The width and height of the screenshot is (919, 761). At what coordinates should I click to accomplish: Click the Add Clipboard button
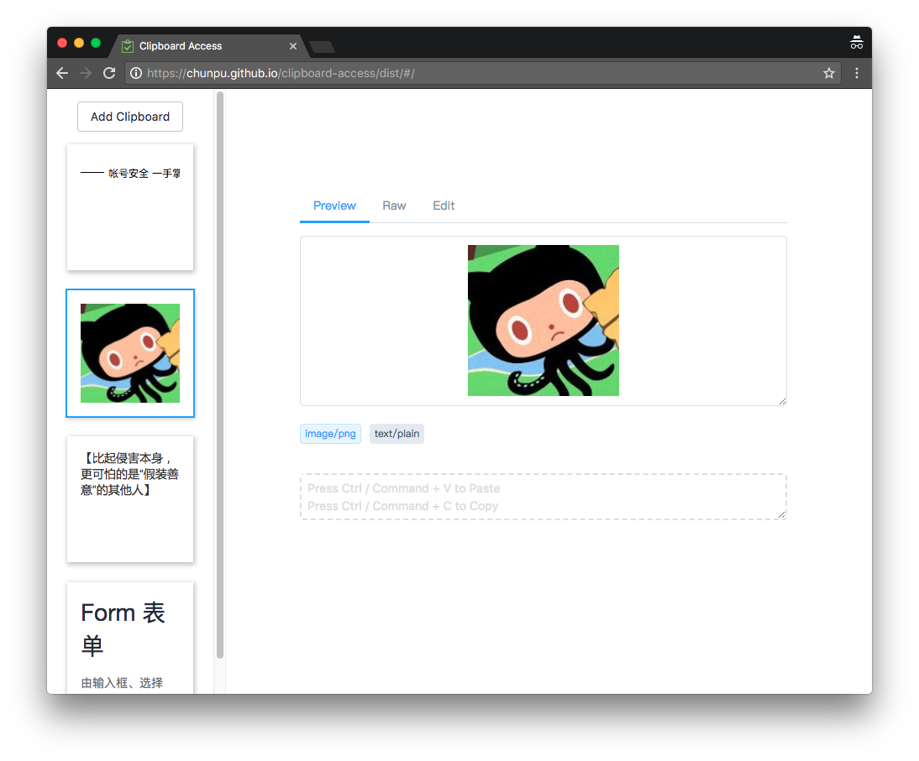[x=130, y=117]
